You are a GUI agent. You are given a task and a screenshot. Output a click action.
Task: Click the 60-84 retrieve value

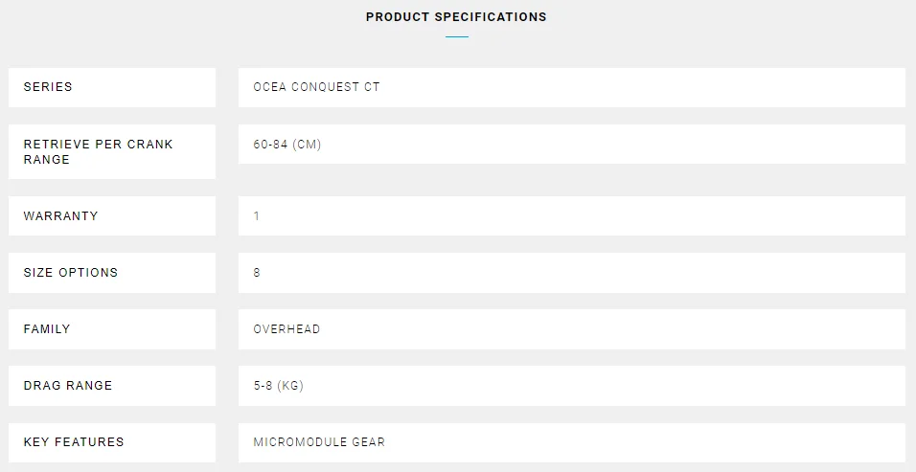[x=270, y=145]
